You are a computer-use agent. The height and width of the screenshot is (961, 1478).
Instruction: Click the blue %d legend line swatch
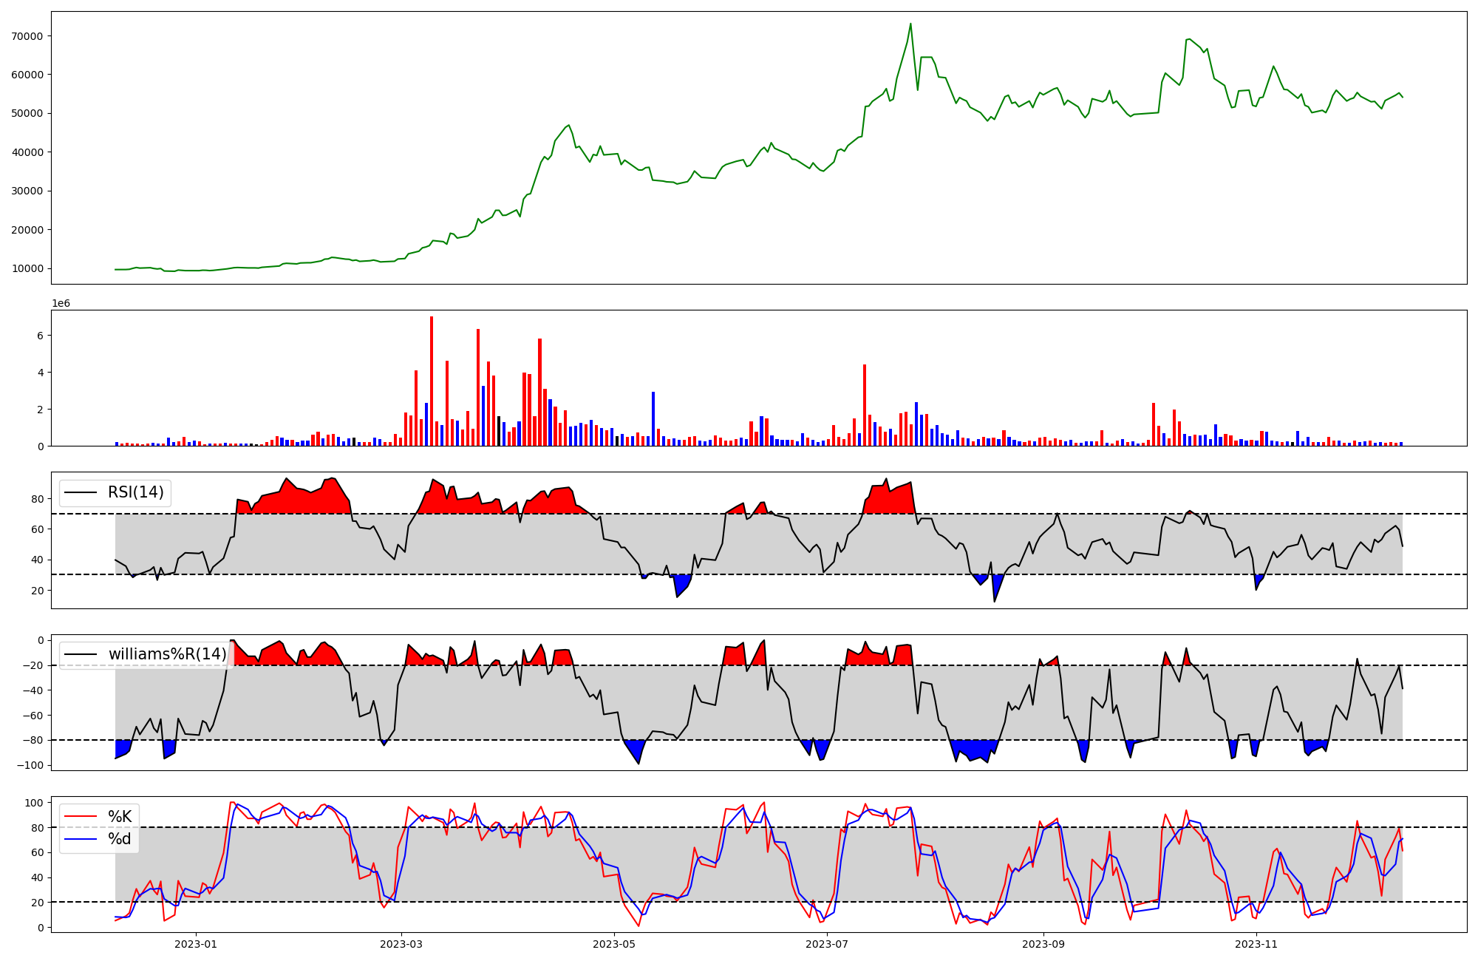[x=81, y=839]
